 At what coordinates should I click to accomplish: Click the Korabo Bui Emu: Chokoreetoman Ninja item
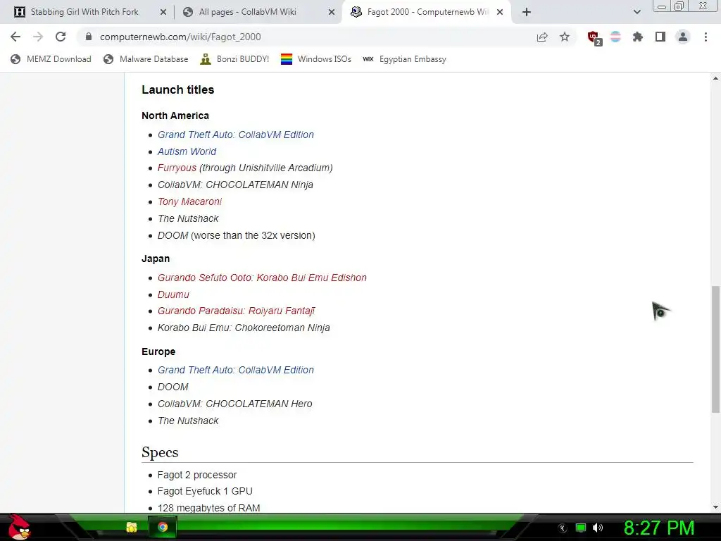coord(244,328)
